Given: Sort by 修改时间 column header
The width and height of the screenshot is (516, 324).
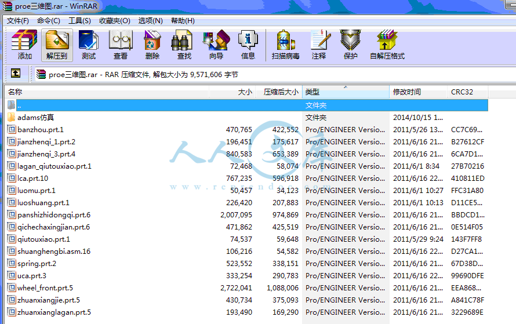Looking at the screenshot, I should click(x=418, y=92).
